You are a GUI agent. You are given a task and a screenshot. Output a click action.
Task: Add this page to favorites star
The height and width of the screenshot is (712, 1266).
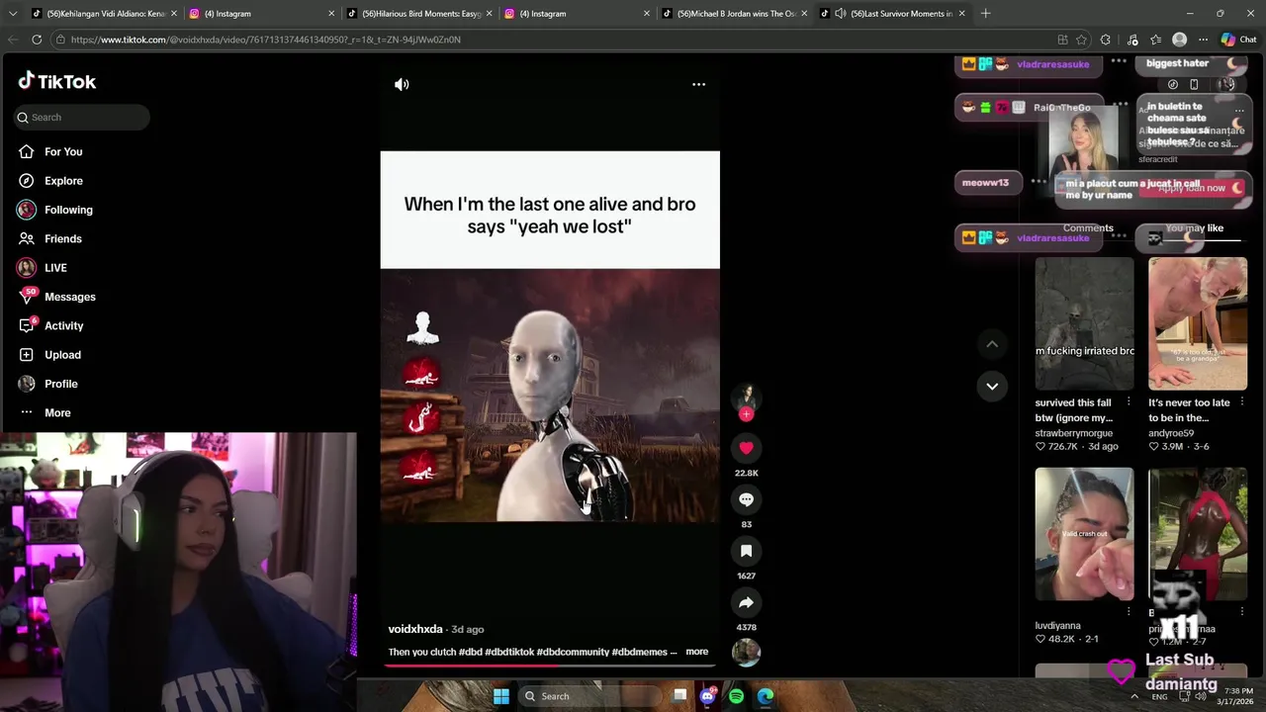(1081, 40)
